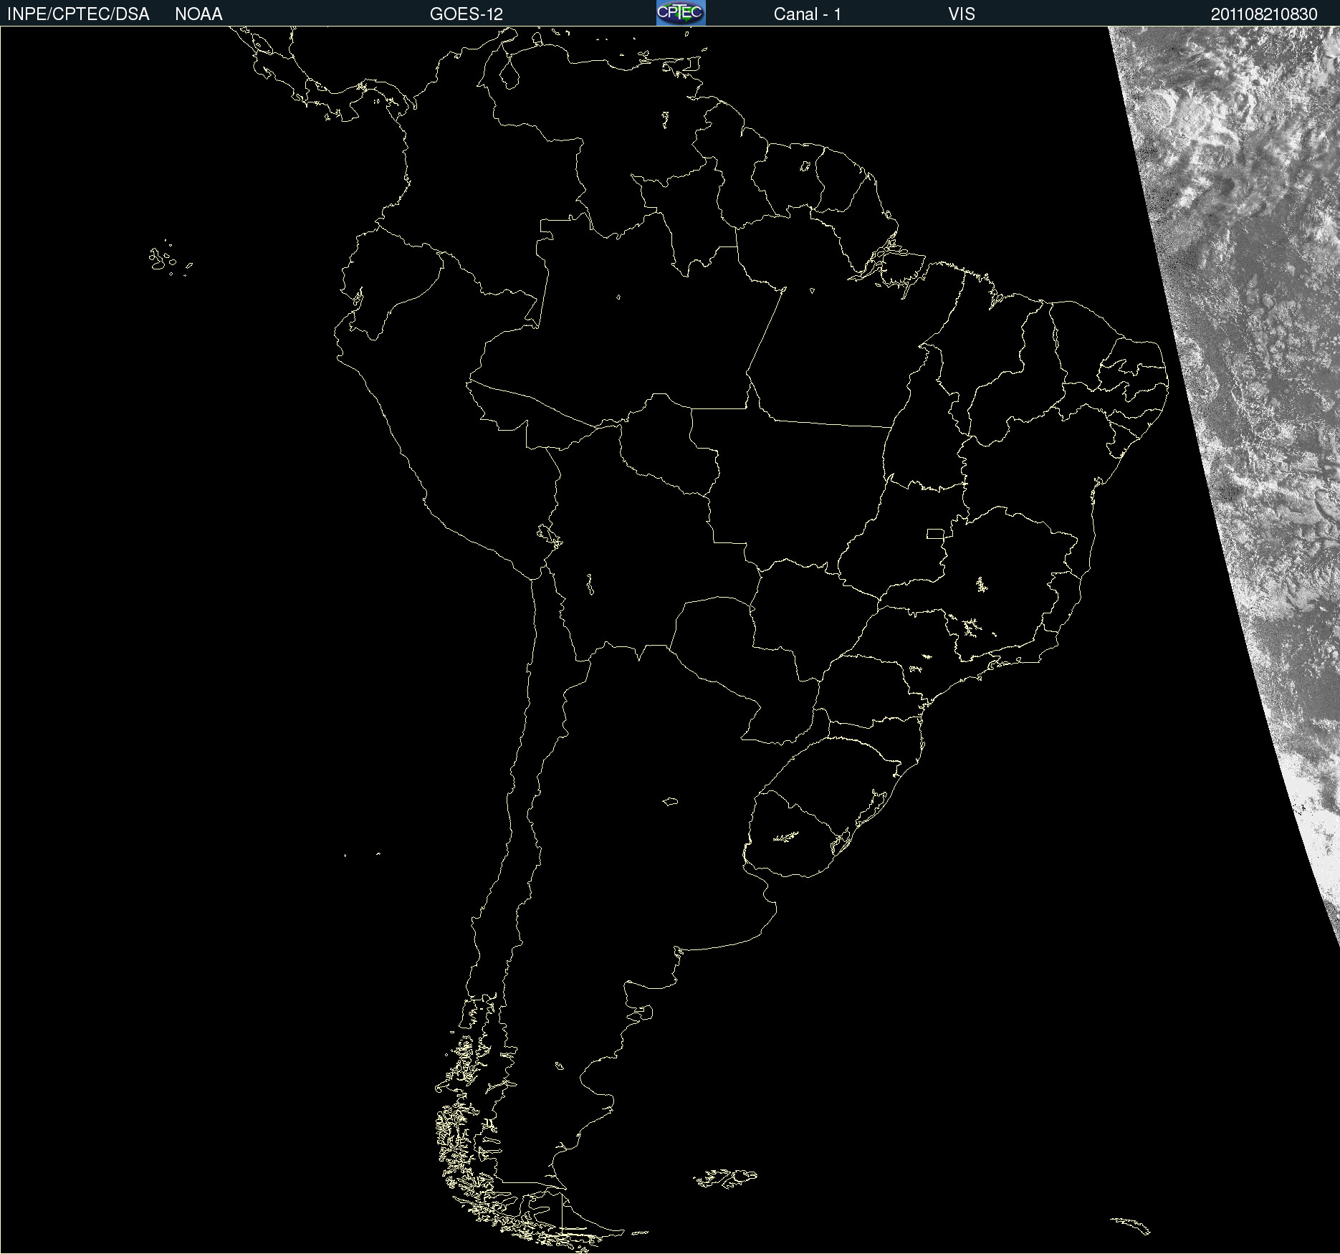Screen dimensions: 1340x1254
Task: Select the INPE/CPTEC/DSA header text
Action: 78,14
